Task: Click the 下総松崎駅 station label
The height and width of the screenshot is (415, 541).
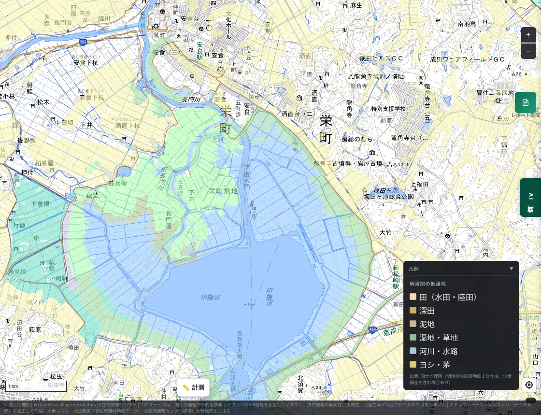Action: 396,274
